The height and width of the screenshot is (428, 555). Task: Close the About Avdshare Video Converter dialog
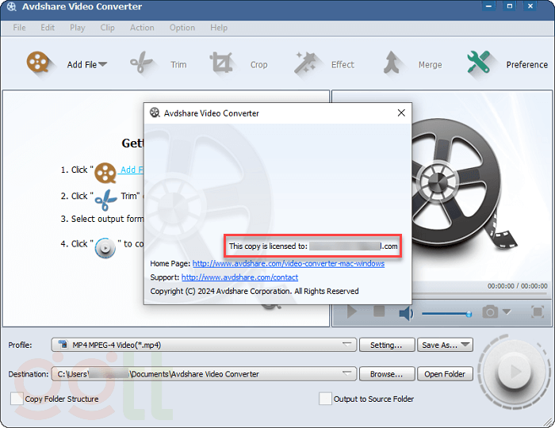[400, 113]
